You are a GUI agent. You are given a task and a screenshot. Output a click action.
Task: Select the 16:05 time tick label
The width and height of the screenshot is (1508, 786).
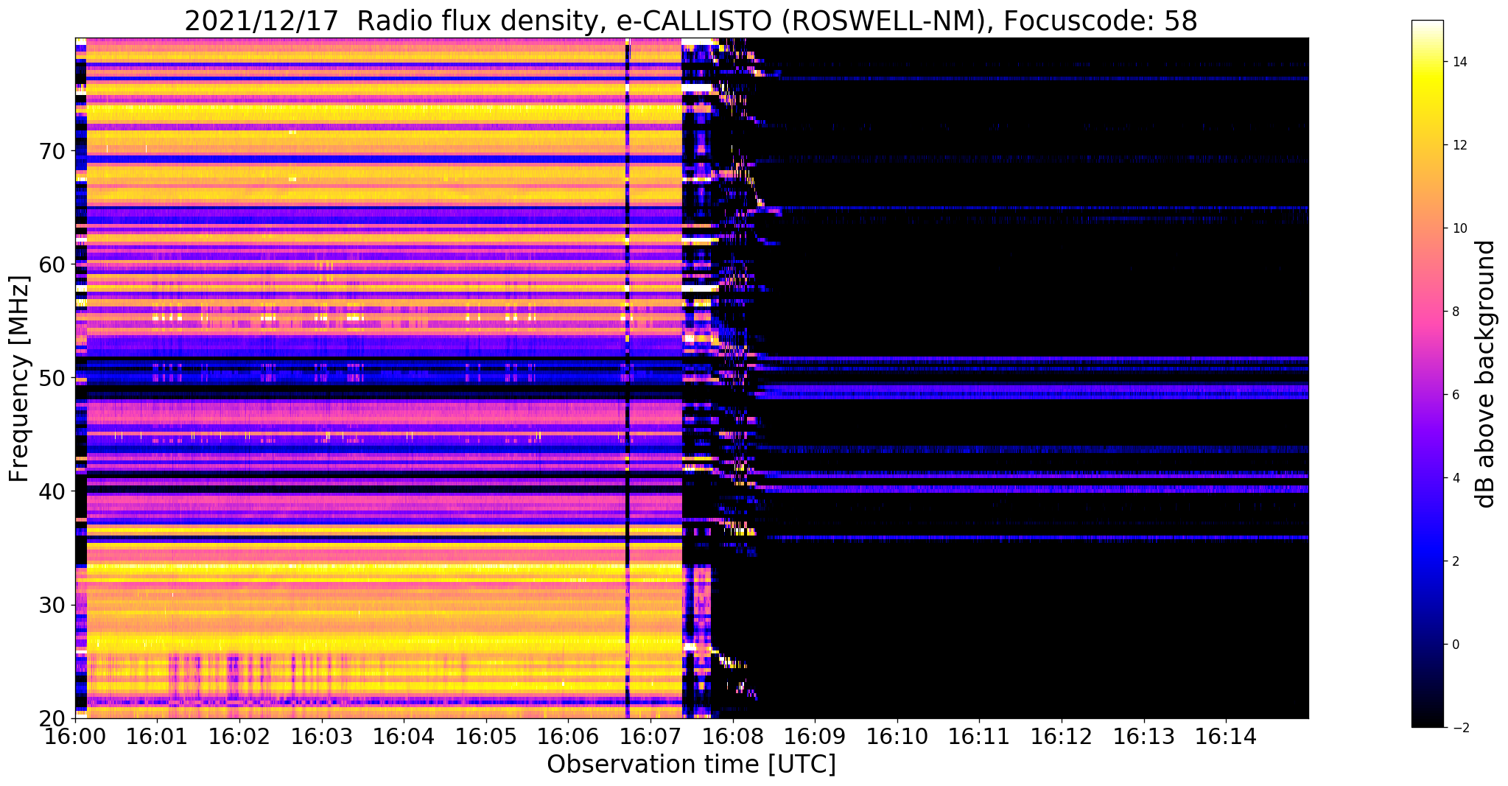tap(486, 737)
